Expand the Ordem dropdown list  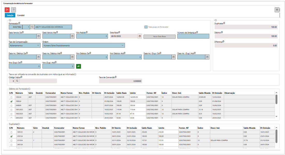[84, 45]
